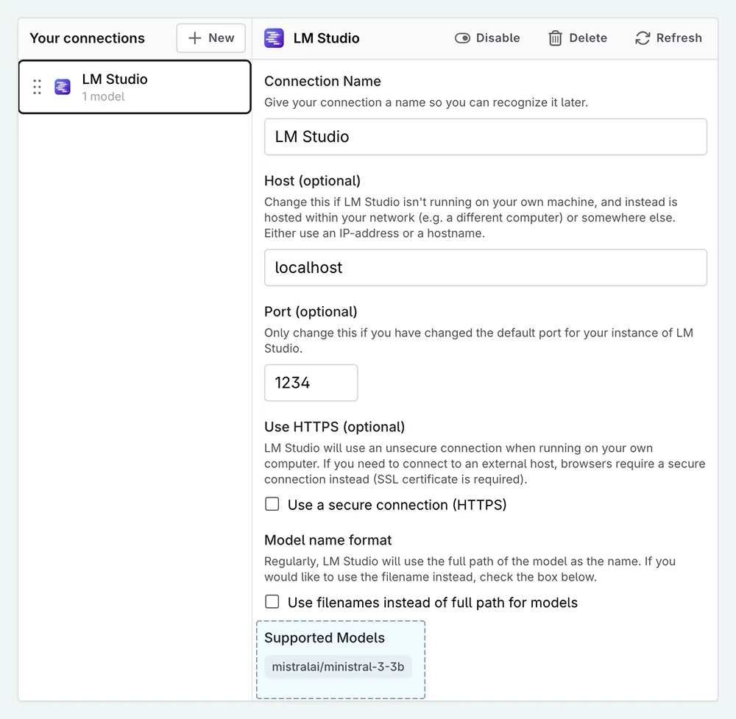Click the 'Model name format' label
Screen dimensions: 736x719
pos(328,540)
